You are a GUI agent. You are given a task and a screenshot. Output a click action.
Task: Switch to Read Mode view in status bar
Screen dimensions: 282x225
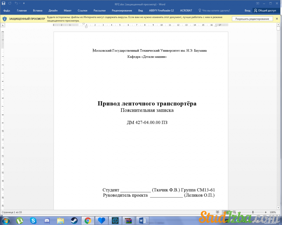[217, 212]
